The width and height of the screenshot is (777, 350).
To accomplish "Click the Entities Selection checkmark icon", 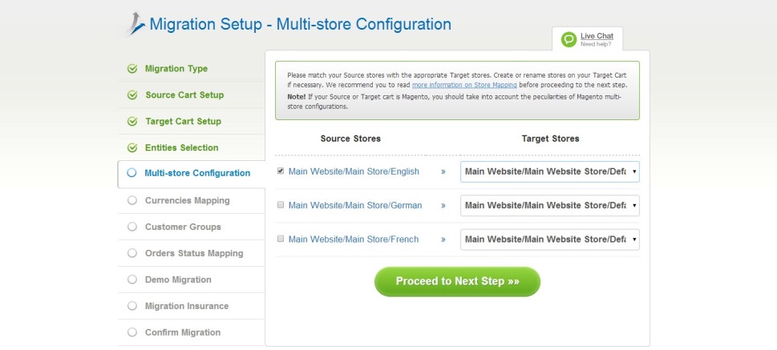I will [132, 148].
